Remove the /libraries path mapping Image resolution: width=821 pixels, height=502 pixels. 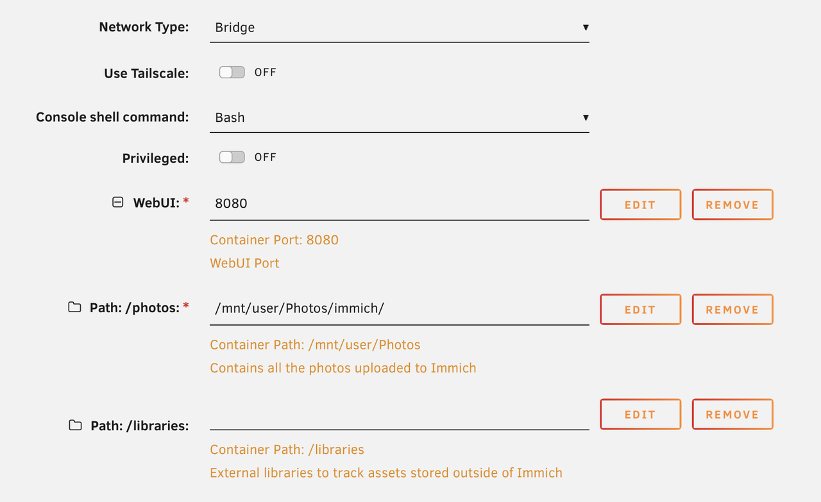pos(732,414)
